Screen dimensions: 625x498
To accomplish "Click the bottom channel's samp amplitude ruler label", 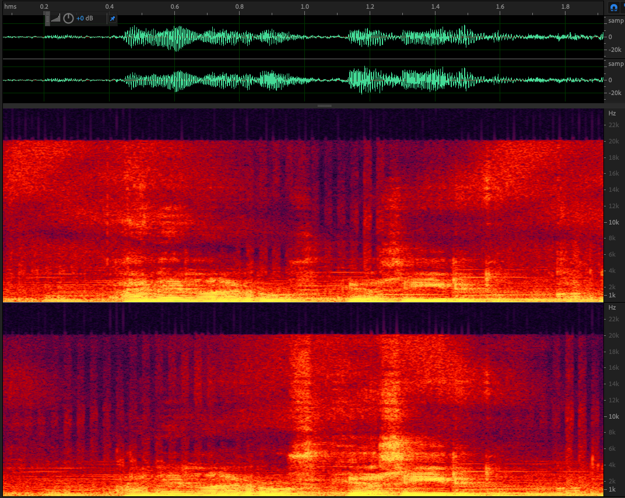I will tap(615, 64).
